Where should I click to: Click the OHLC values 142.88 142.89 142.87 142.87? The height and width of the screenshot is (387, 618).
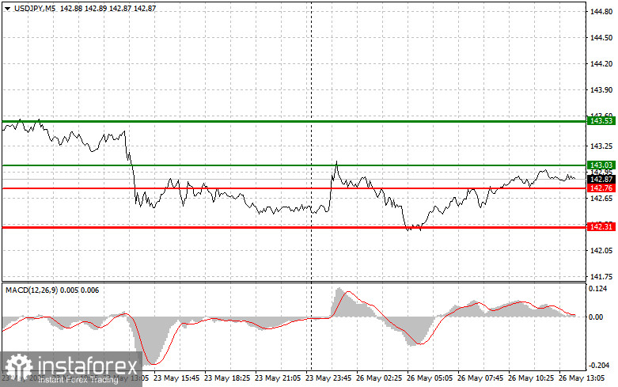pos(108,8)
